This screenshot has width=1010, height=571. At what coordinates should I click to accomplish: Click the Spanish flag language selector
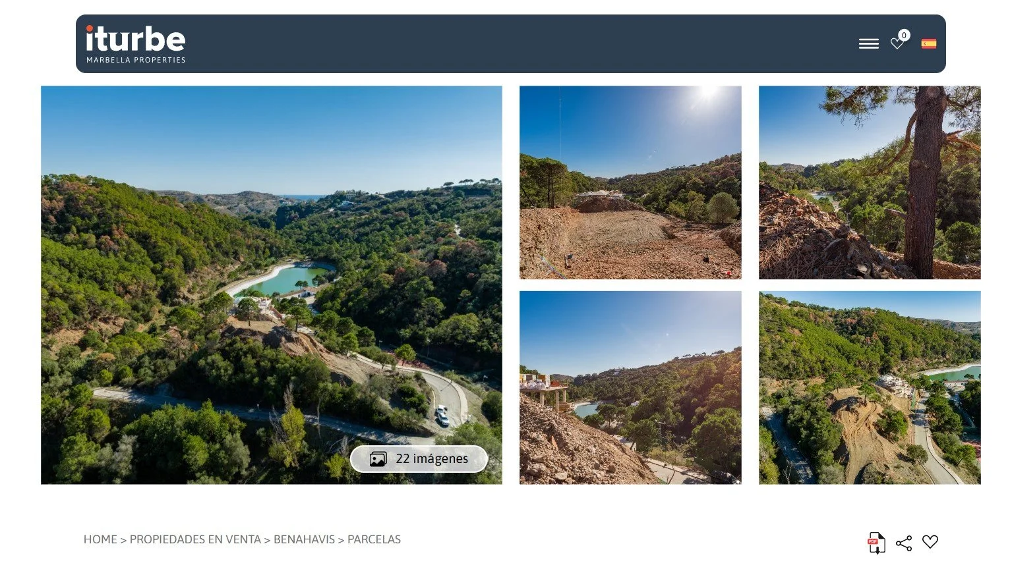pos(929,43)
